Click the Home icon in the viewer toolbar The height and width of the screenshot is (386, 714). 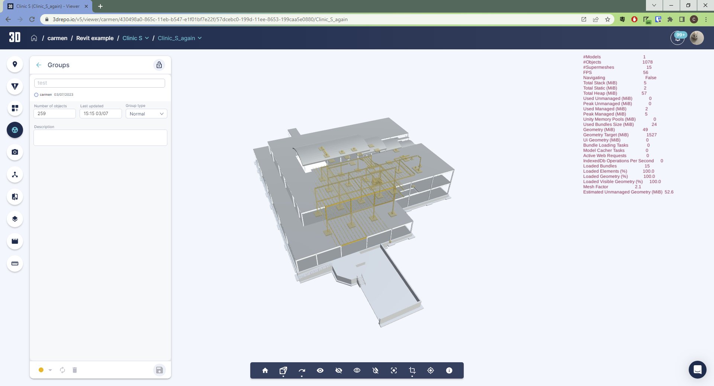[265, 370]
